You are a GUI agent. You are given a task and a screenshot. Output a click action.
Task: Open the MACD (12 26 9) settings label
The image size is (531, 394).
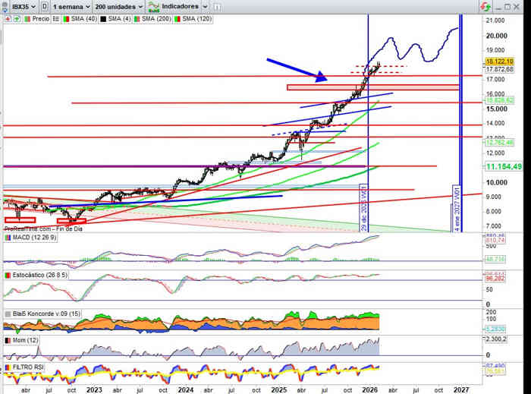pos(35,238)
